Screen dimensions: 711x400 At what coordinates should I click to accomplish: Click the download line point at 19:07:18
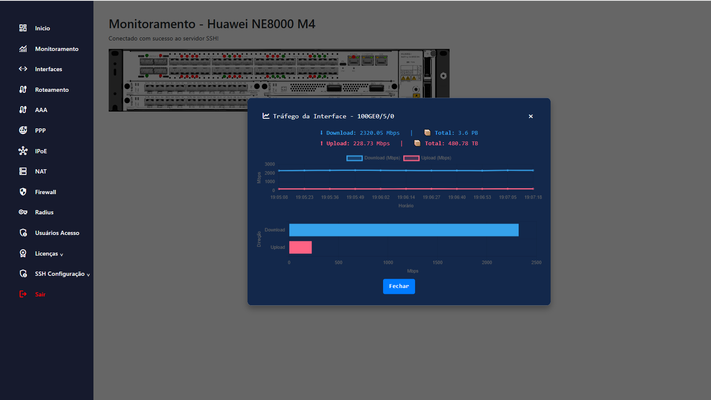pos(533,171)
